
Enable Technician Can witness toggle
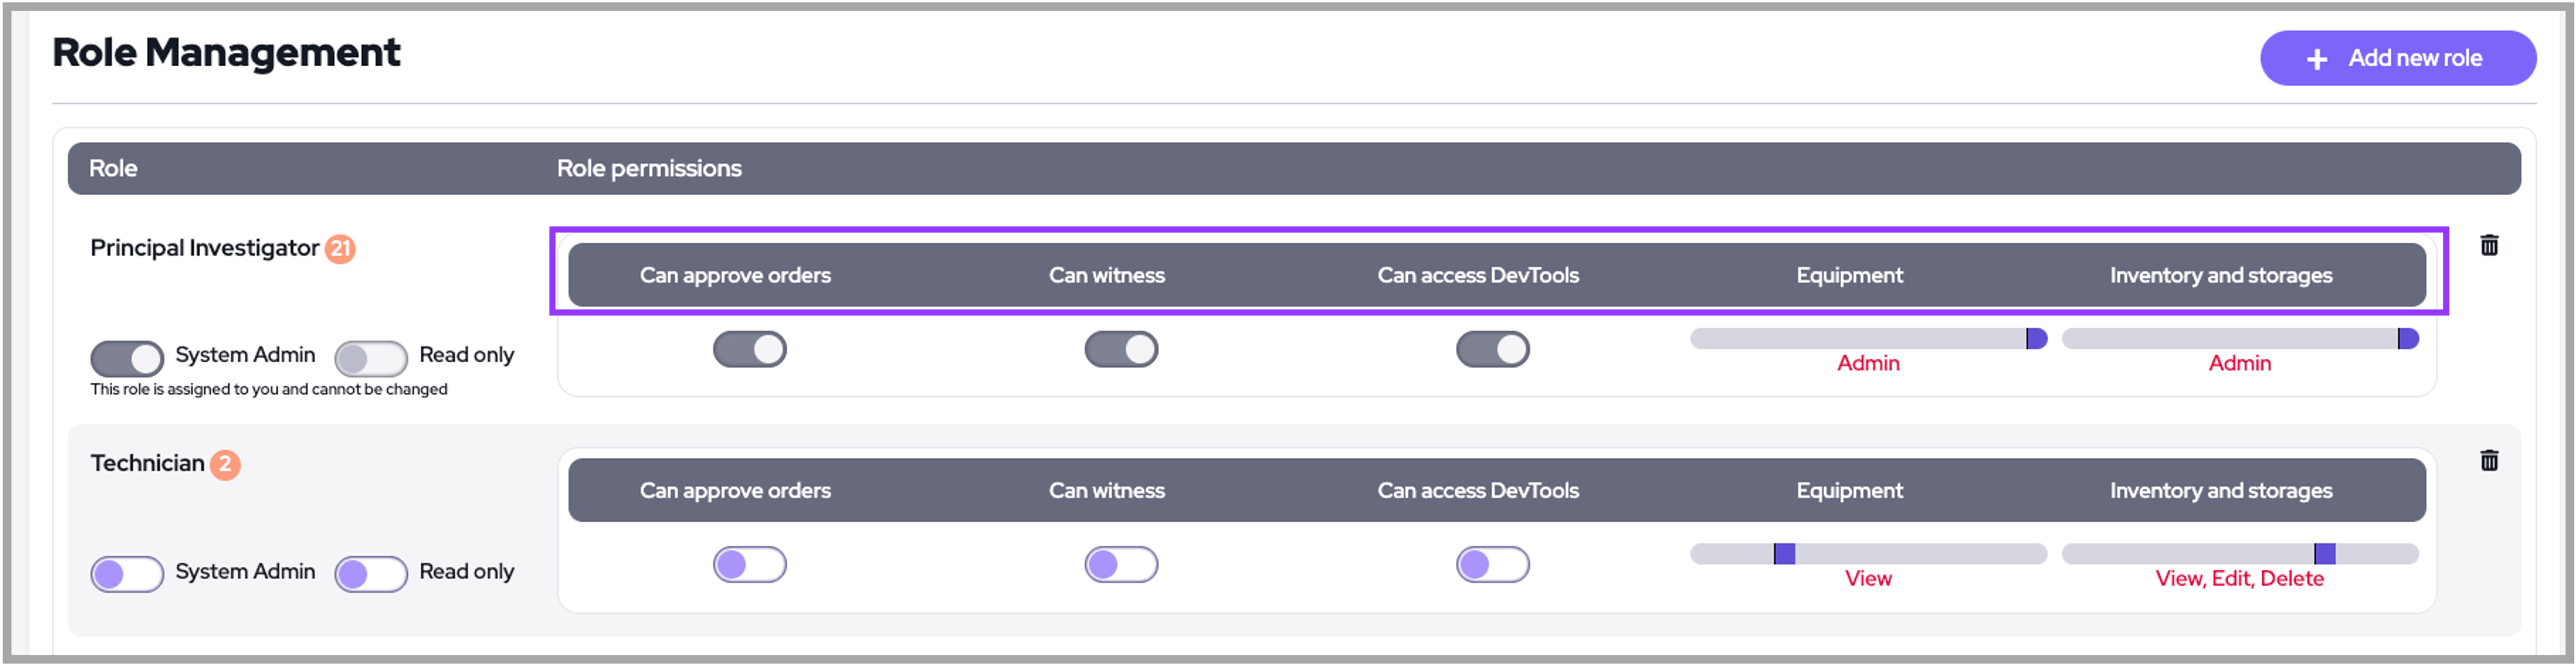1121,565
